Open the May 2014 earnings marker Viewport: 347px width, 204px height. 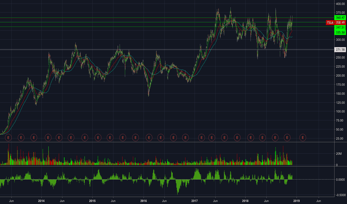[x=59, y=138]
